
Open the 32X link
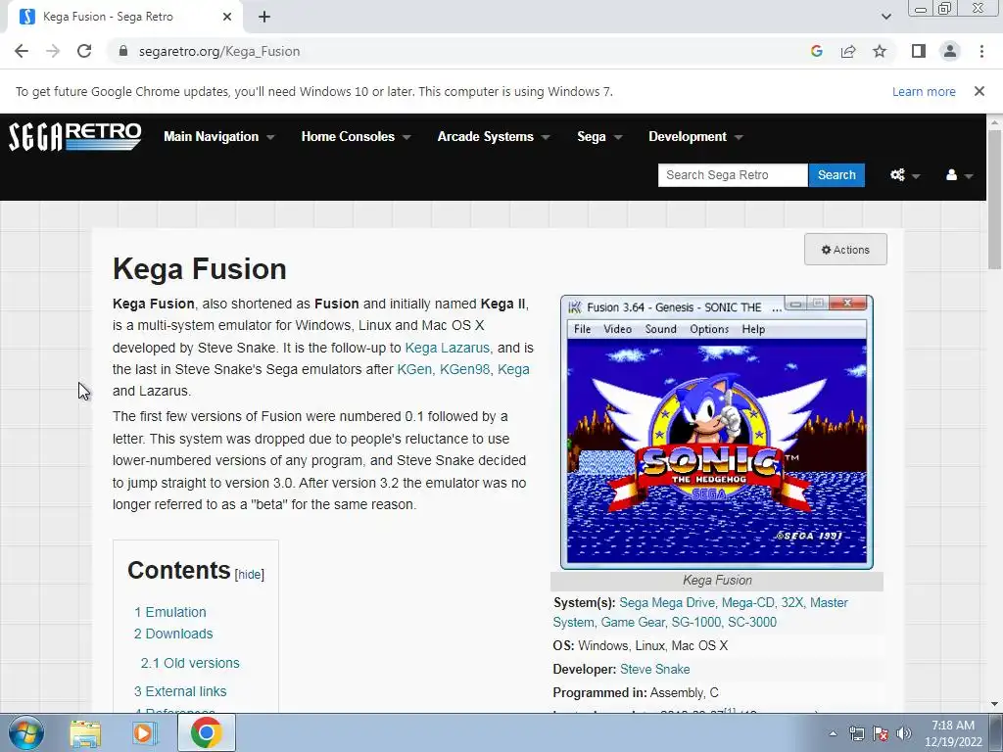tap(791, 603)
